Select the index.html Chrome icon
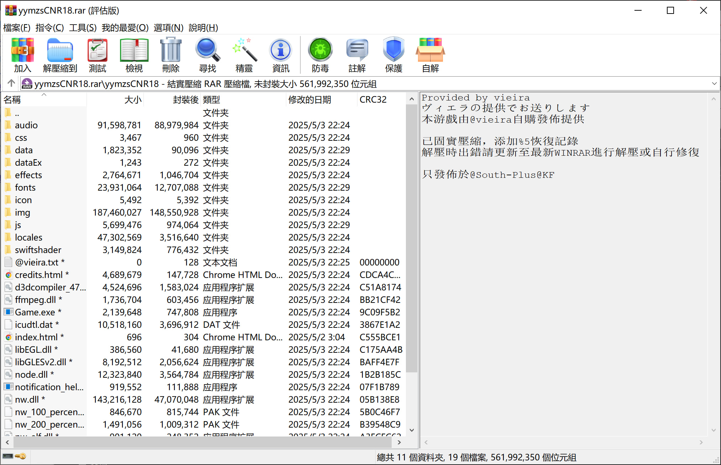 coord(8,337)
